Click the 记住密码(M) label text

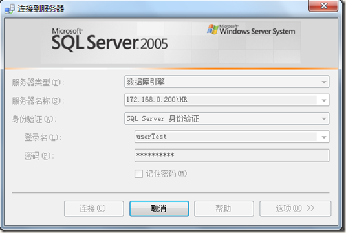166,173
